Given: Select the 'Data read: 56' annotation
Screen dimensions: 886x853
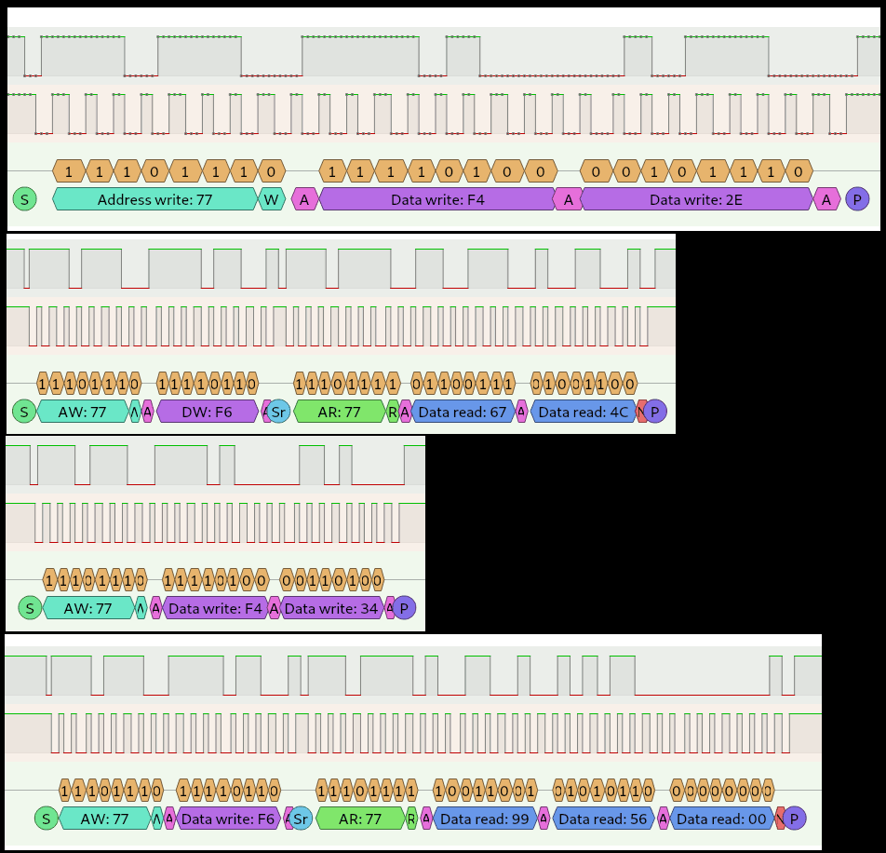Looking at the screenshot, I should point(603,819).
